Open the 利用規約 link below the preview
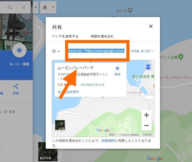Screen dimensions: 192x162 (x=108, y=141)
